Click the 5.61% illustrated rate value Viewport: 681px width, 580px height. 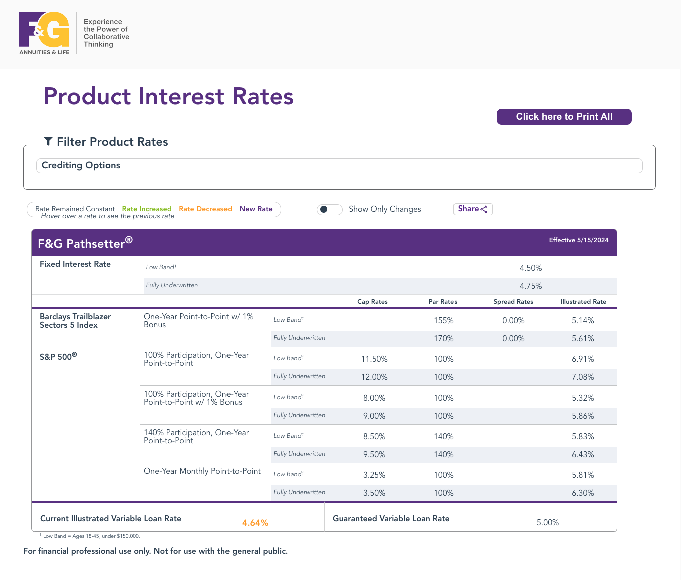tap(583, 339)
